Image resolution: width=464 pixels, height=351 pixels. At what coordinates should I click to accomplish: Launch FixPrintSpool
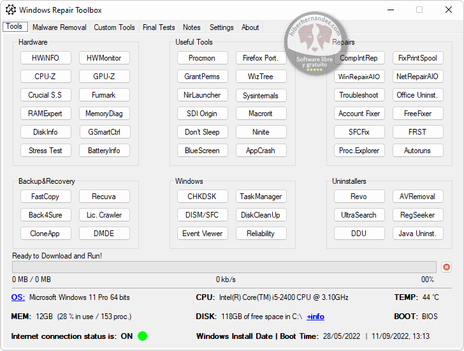pos(418,58)
